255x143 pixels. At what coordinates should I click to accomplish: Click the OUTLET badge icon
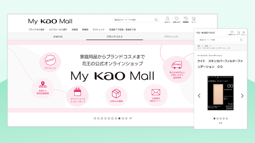[x=50, y=60]
